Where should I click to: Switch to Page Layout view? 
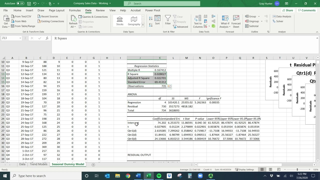[x=270, y=169]
